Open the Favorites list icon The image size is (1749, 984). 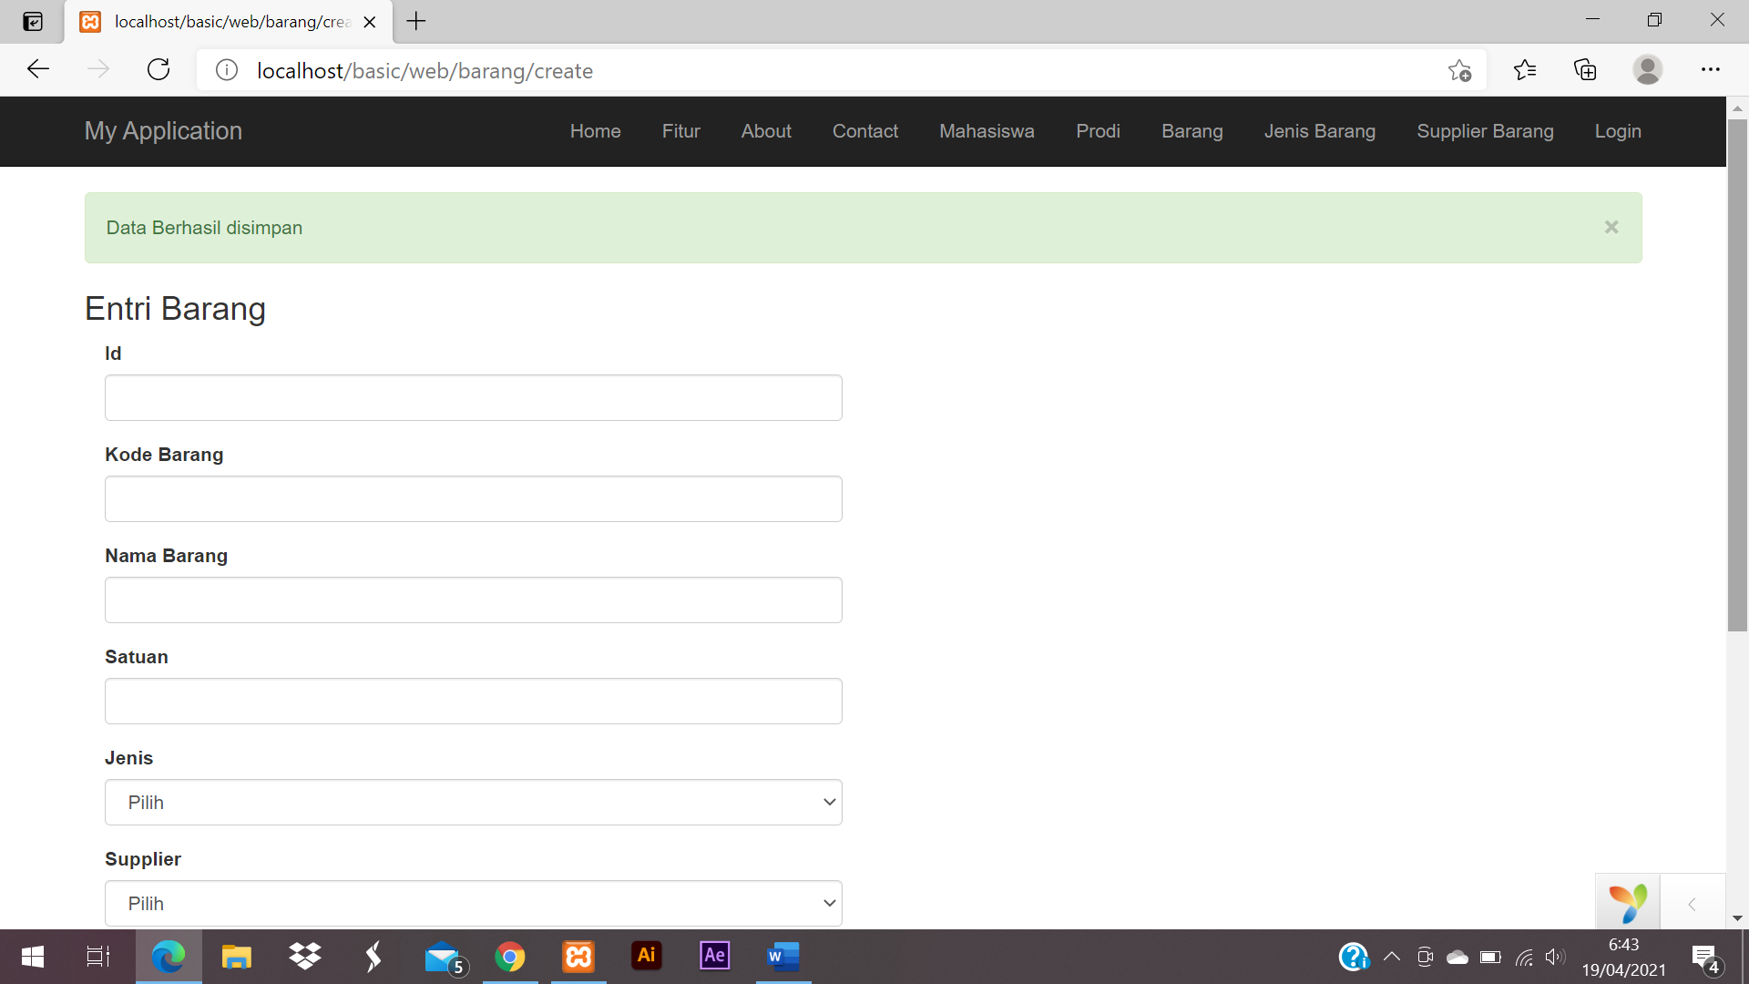pos(1524,70)
